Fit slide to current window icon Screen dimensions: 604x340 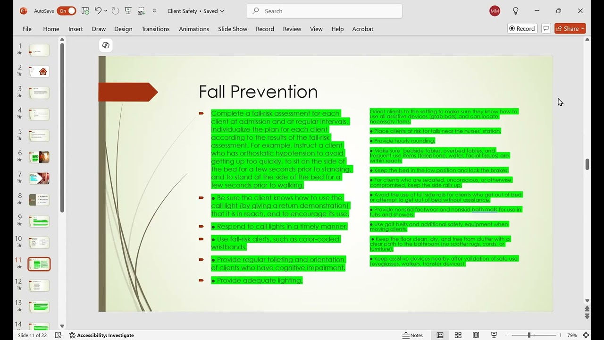pos(586,335)
